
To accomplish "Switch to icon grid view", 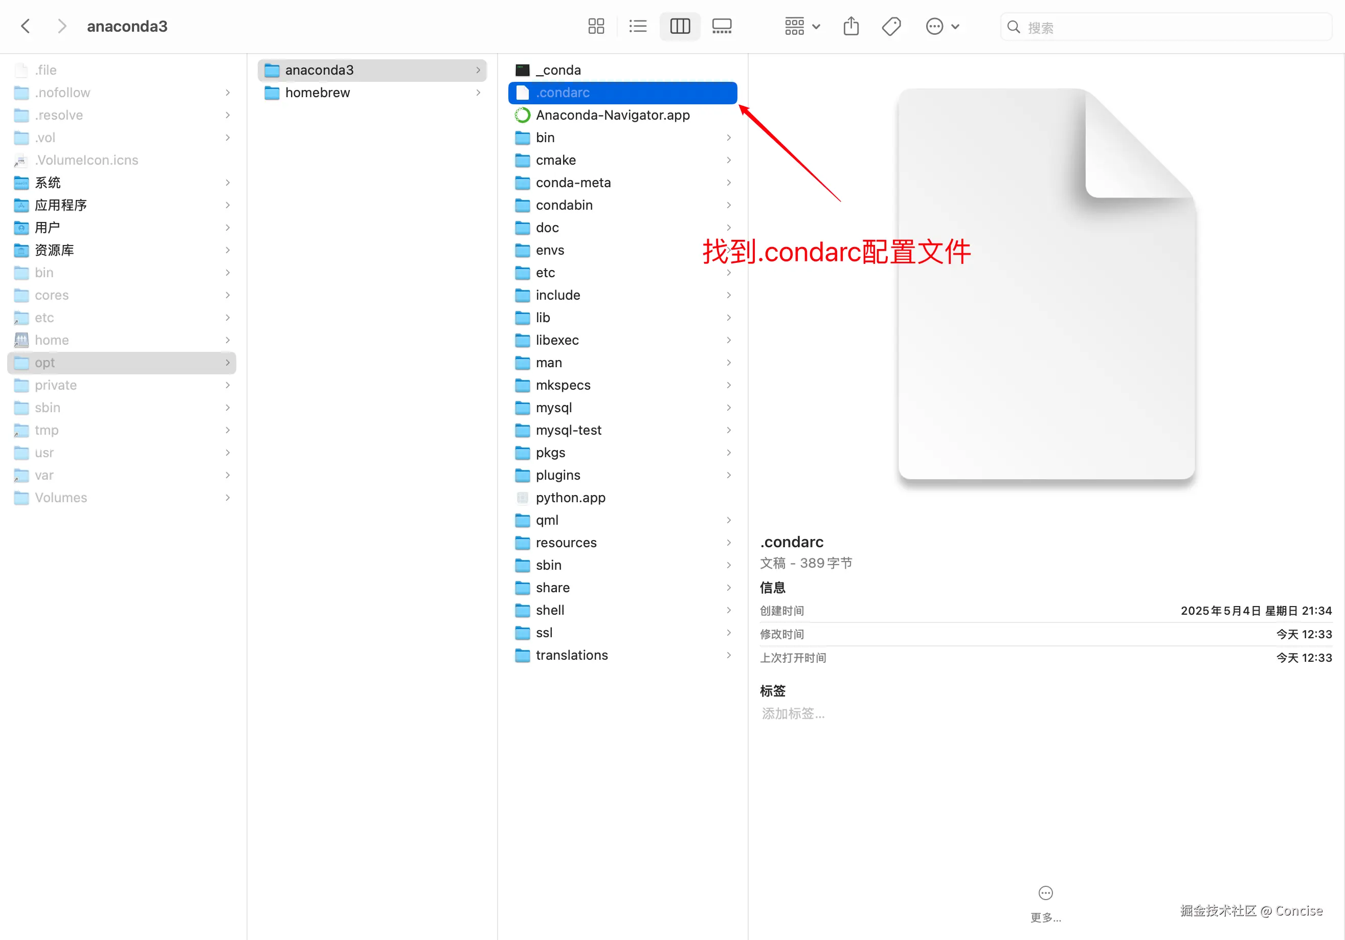I will tap(596, 27).
